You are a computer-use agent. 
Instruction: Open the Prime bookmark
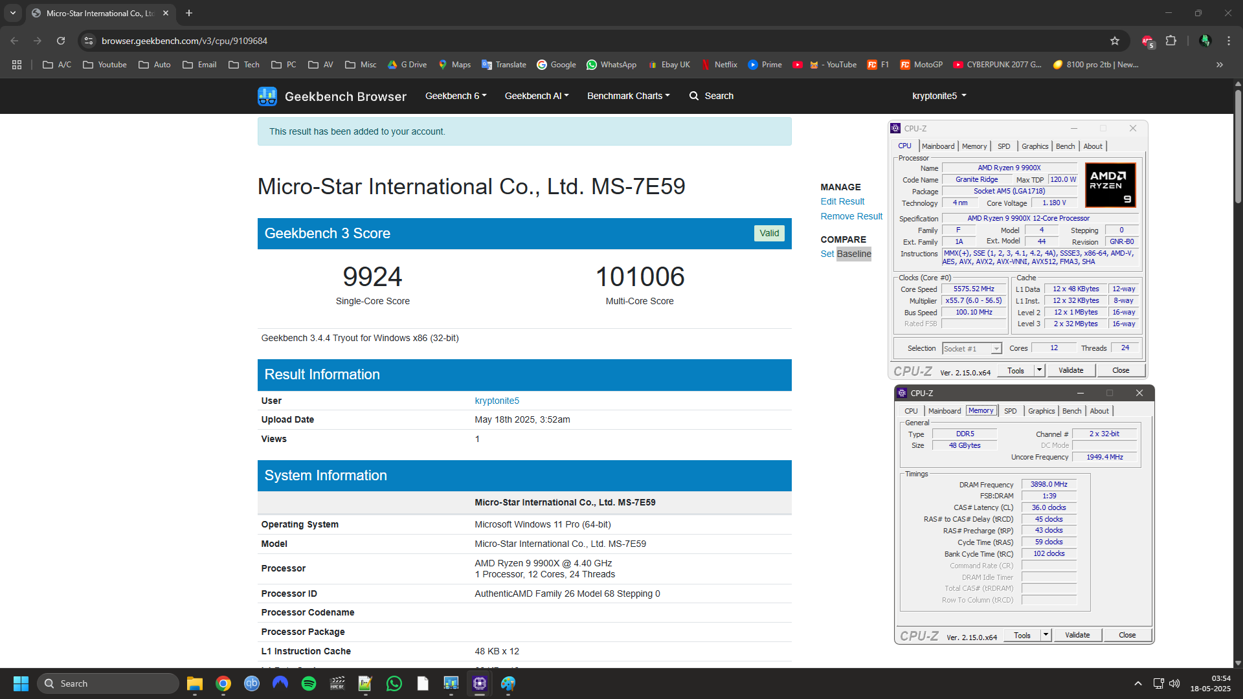(765, 65)
